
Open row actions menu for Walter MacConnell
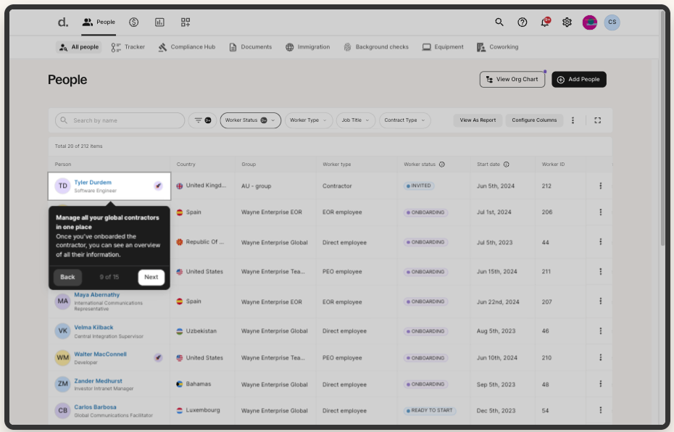pyautogui.click(x=601, y=357)
